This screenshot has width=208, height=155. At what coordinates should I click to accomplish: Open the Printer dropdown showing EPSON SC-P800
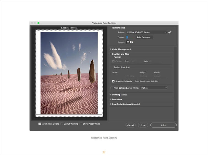(x=146, y=32)
